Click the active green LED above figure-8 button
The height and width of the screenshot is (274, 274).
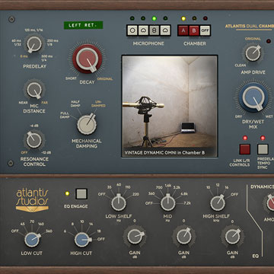click(x=155, y=18)
